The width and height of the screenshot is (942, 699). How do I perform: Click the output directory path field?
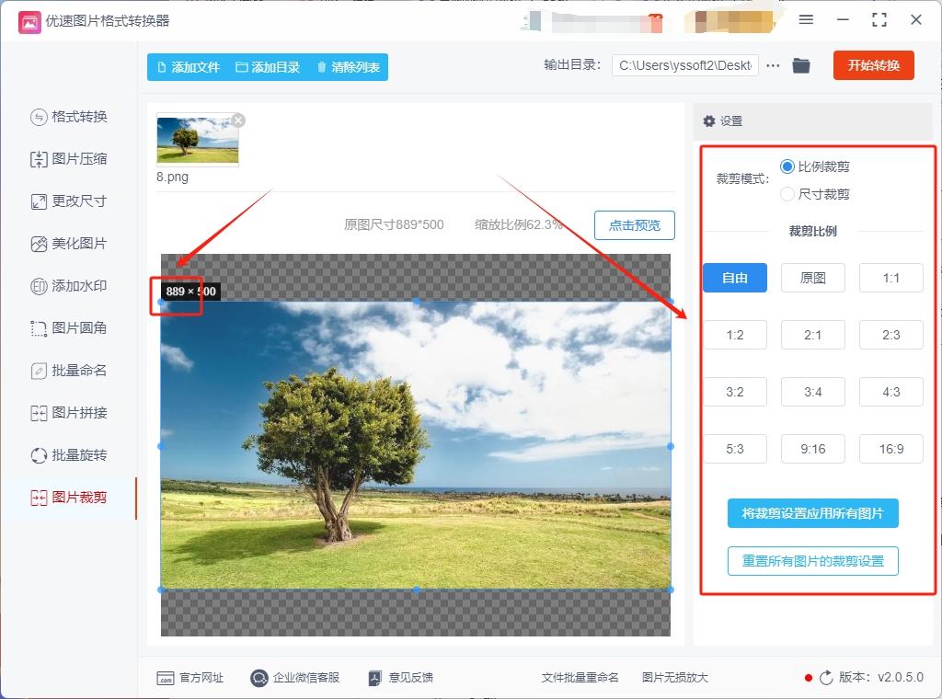tap(684, 65)
